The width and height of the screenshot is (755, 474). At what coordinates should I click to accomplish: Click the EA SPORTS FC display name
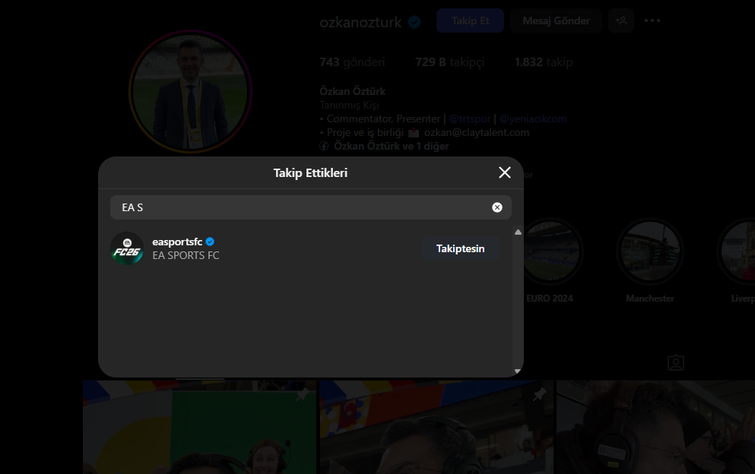coord(186,255)
